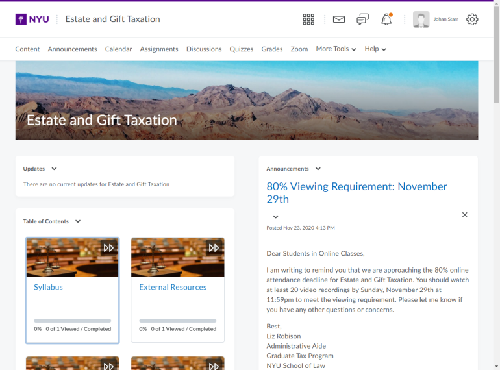The height and width of the screenshot is (370, 500).
Task: Open the Quizzes page
Action: (242, 49)
